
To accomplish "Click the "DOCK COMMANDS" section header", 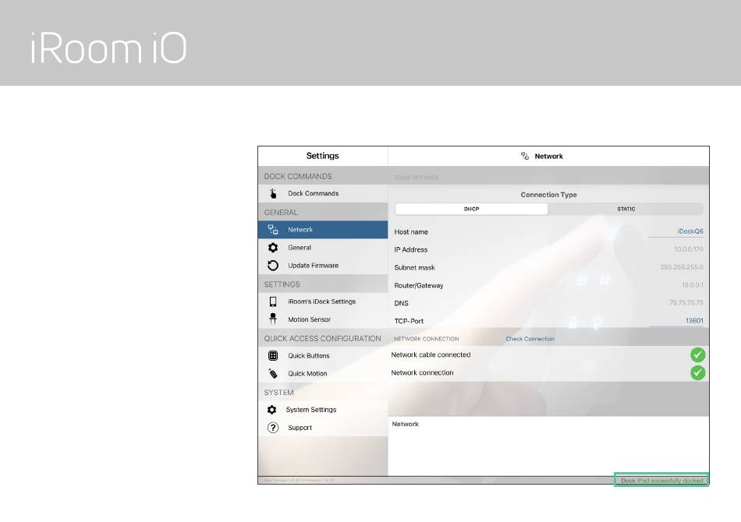I will coord(298,177).
